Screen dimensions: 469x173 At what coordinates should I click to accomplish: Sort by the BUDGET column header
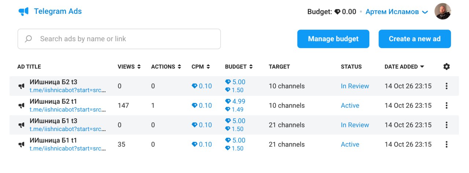(239, 67)
